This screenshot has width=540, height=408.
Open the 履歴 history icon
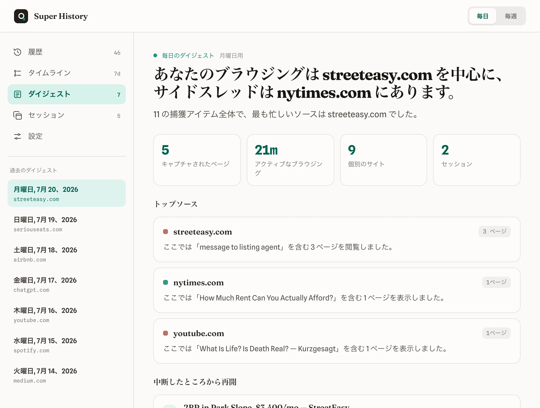click(18, 52)
